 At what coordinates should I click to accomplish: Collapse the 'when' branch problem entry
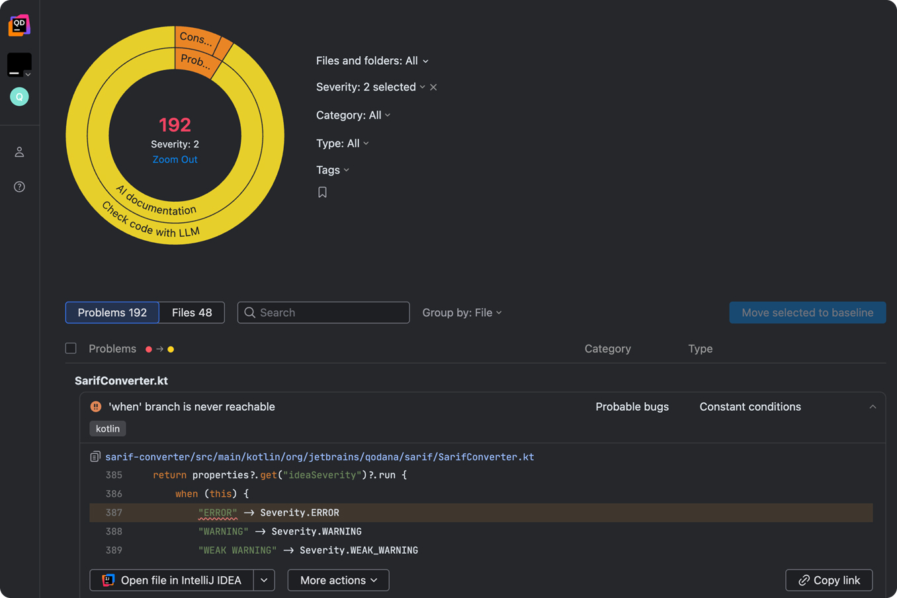(x=873, y=407)
